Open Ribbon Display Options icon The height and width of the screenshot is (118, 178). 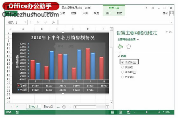point(152,8)
